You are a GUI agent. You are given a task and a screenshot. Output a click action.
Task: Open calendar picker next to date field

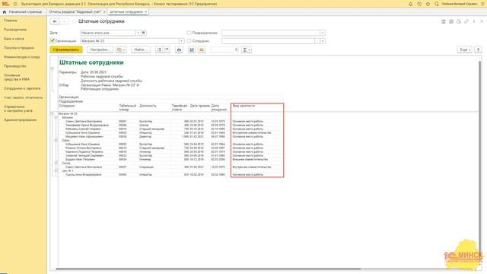pos(144,33)
